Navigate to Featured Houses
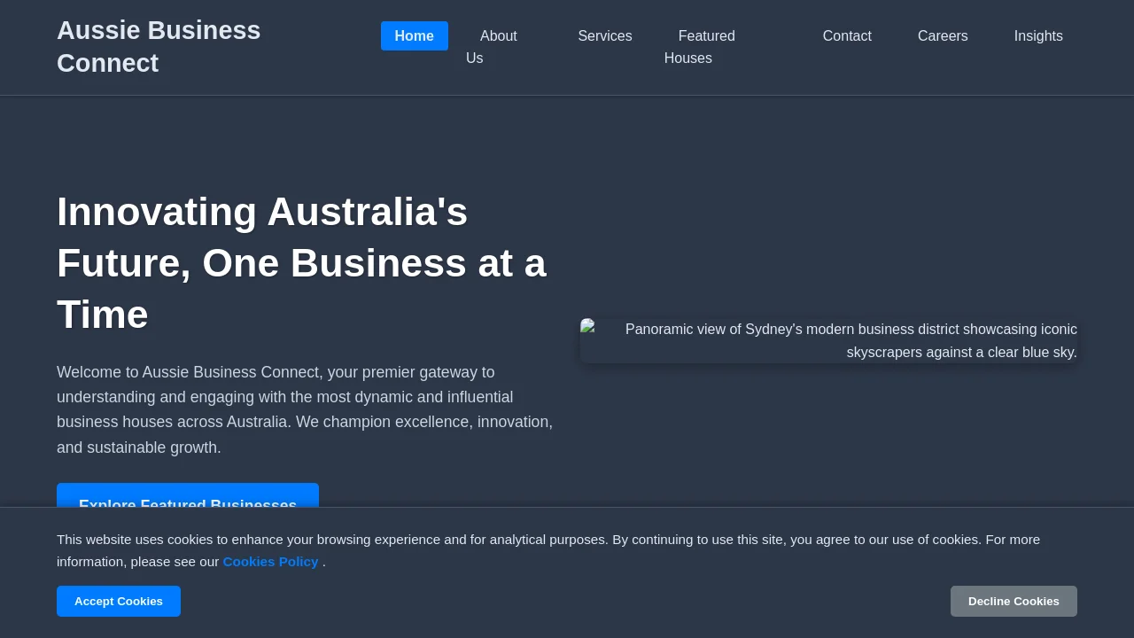 [700, 47]
